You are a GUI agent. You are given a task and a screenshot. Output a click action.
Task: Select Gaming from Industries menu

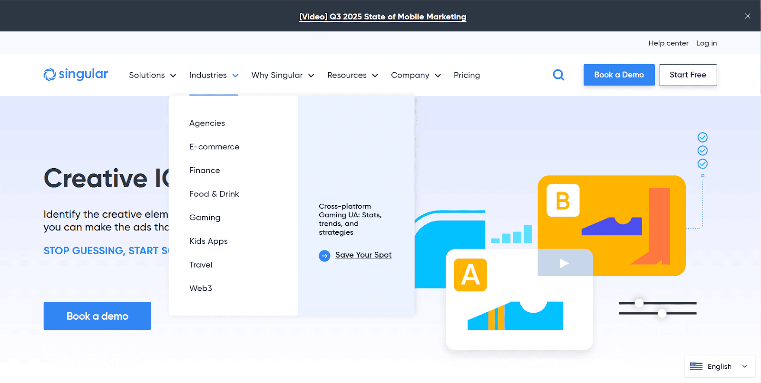[205, 218]
